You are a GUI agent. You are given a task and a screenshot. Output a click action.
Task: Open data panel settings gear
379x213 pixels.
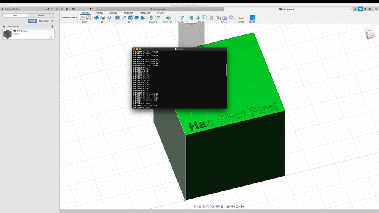53,21
